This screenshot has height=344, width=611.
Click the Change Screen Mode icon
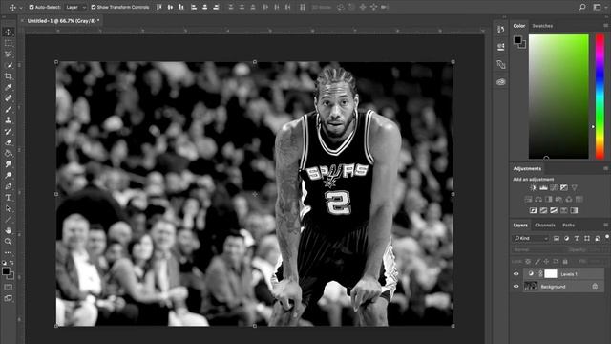(x=9, y=298)
